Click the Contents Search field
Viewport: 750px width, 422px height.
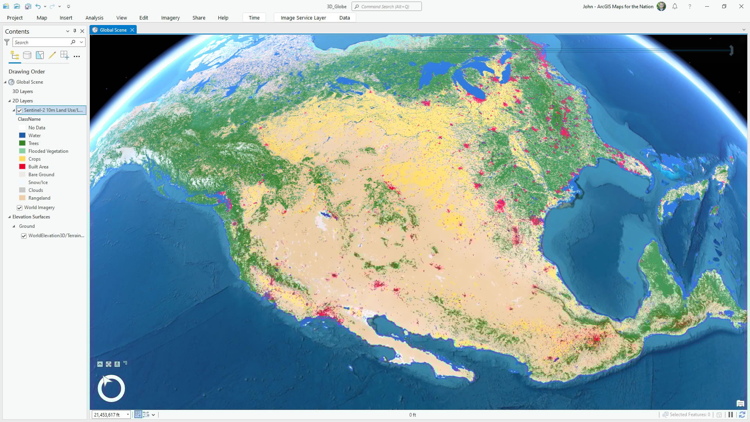(41, 42)
